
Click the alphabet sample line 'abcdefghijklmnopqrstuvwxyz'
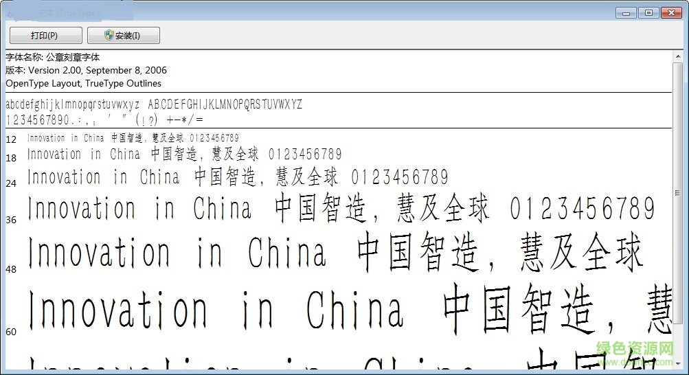point(73,104)
